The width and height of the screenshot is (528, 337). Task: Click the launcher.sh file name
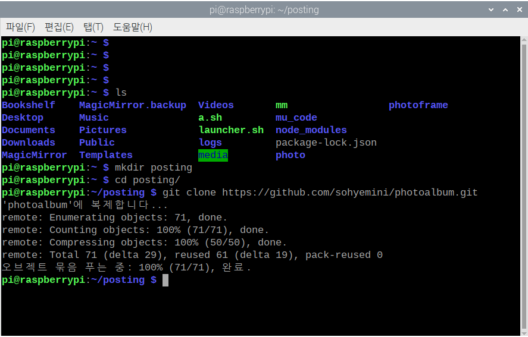(x=231, y=130)
